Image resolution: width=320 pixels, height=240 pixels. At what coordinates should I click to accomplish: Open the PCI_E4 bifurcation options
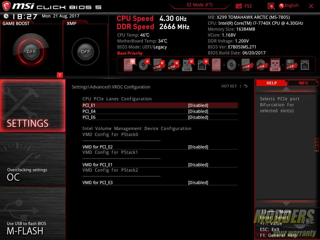coord(160,111)
